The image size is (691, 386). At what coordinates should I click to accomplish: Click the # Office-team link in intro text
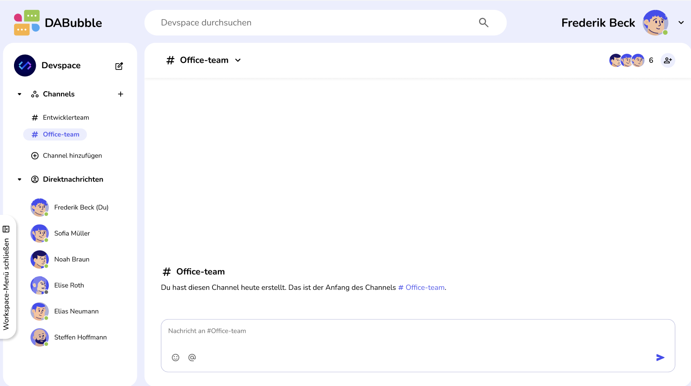coord(421,288)
